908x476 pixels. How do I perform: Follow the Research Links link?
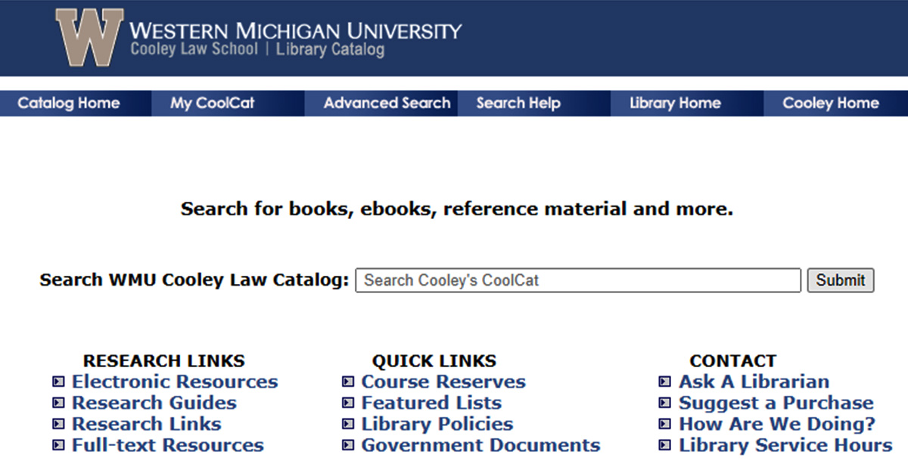coord(147,425)
